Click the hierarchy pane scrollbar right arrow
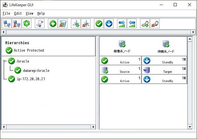Image resolution: width=197 pixels, height=139 pixels. click(93, 127)
